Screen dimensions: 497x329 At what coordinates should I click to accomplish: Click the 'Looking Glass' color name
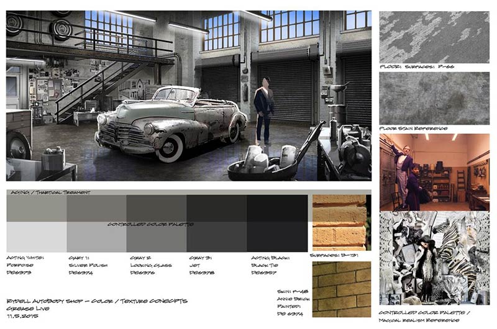(x=151, y=265)
